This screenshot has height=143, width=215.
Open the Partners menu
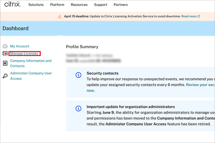[x=121, y=5]
